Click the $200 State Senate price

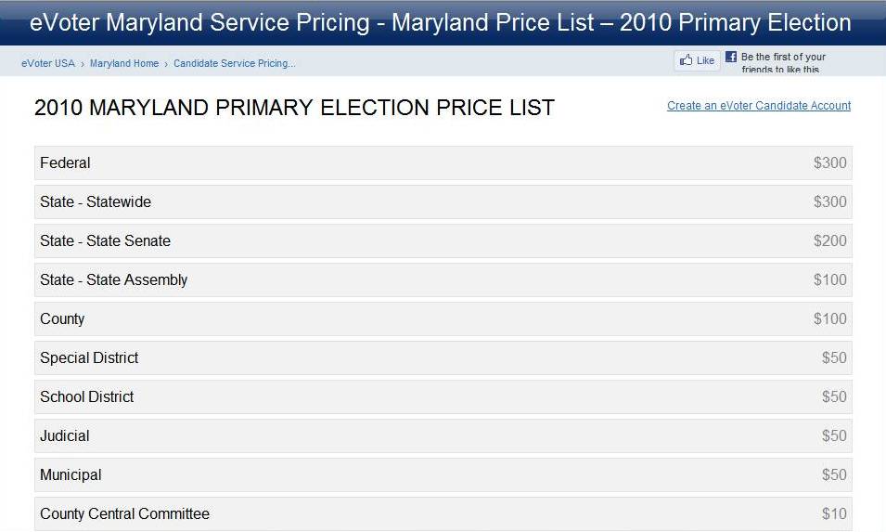829,240
